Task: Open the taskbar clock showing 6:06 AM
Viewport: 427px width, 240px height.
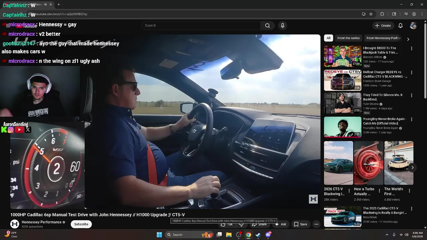Action: [x=418, y=235]
